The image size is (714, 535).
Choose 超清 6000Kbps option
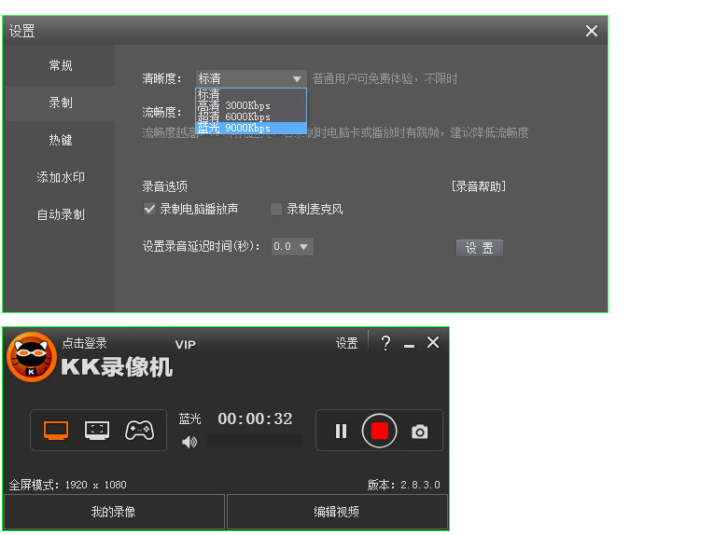(x=251, y=117)
